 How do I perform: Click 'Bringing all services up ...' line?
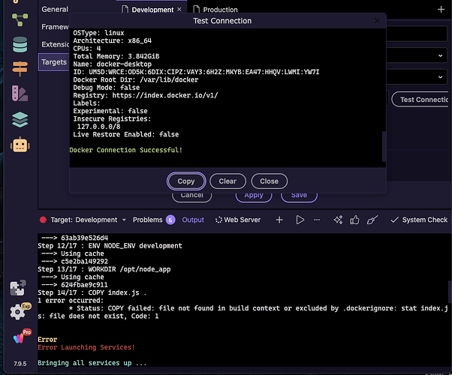92,363
